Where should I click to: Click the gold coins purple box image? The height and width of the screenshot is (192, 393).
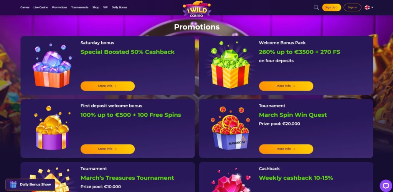pos(52,128)
